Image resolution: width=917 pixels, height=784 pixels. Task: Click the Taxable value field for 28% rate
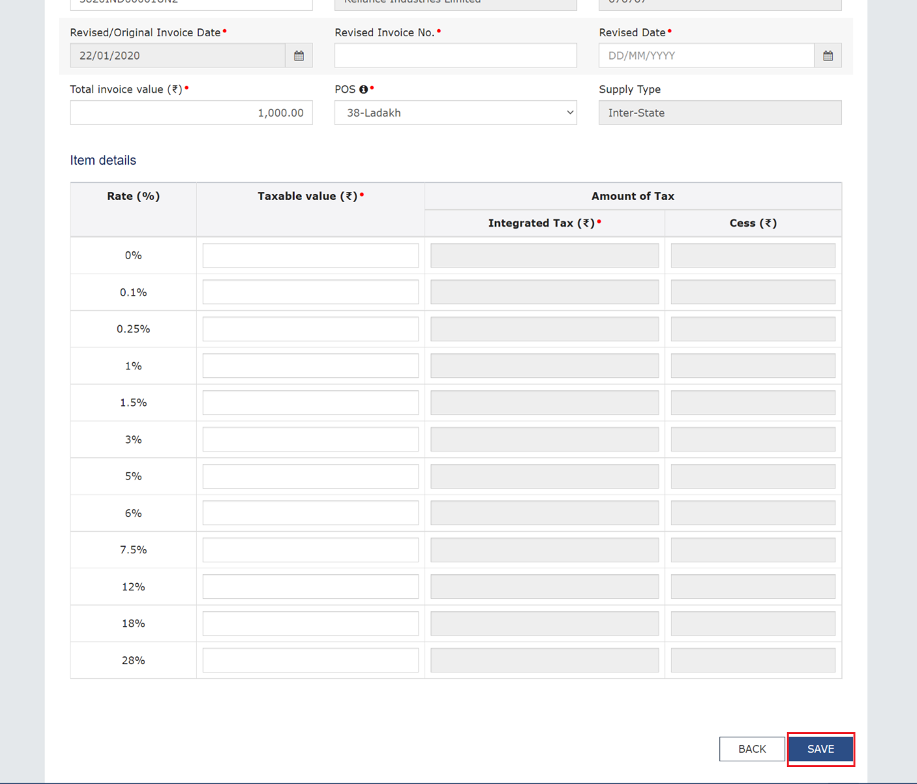tap(310, 660)
